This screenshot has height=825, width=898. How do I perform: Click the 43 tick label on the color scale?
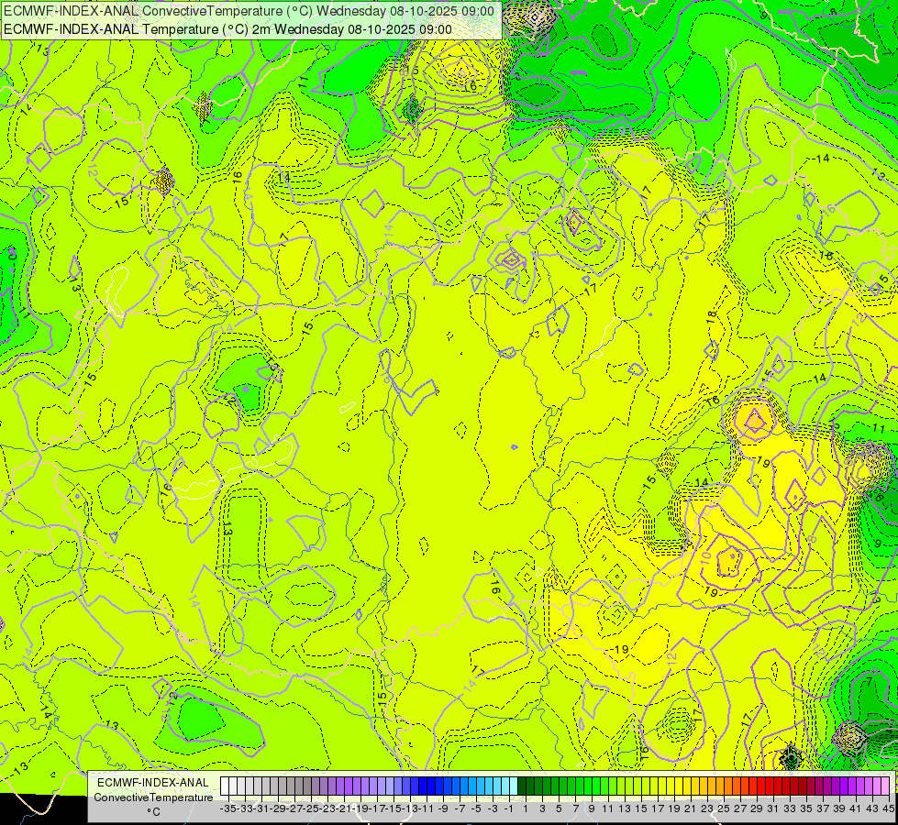coord(872,809)
